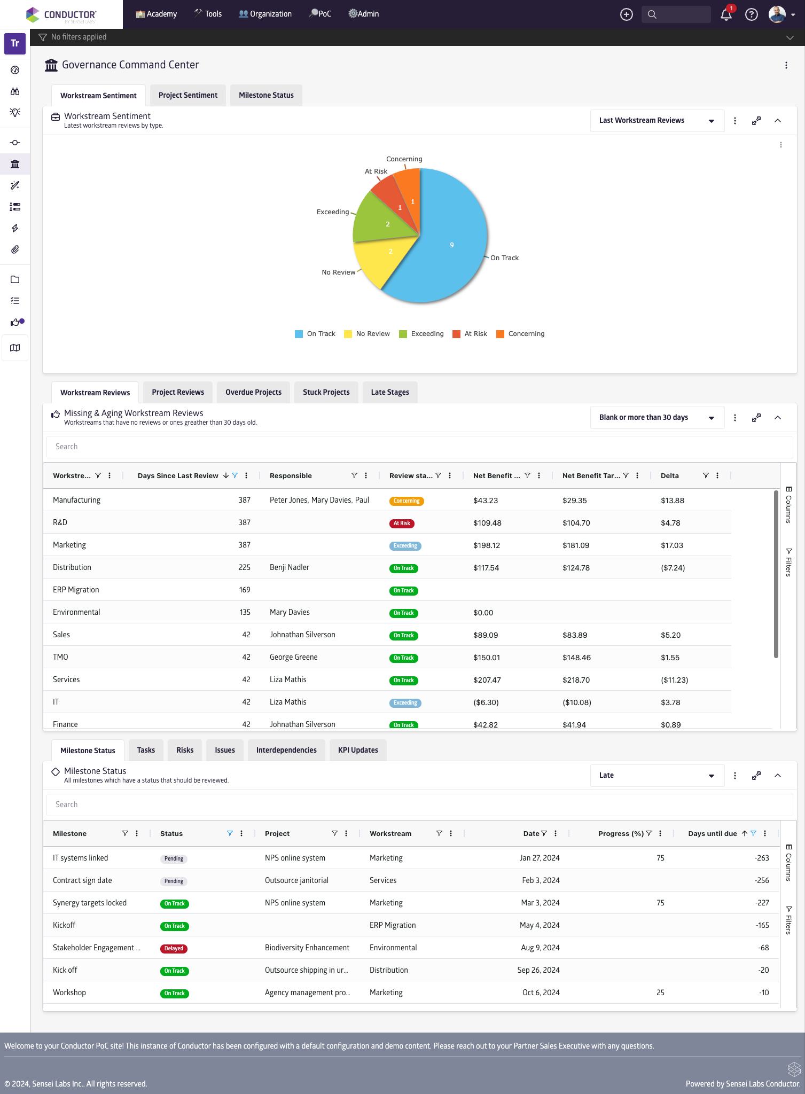
Task: Click the help question mark icon
Action: 751,14
